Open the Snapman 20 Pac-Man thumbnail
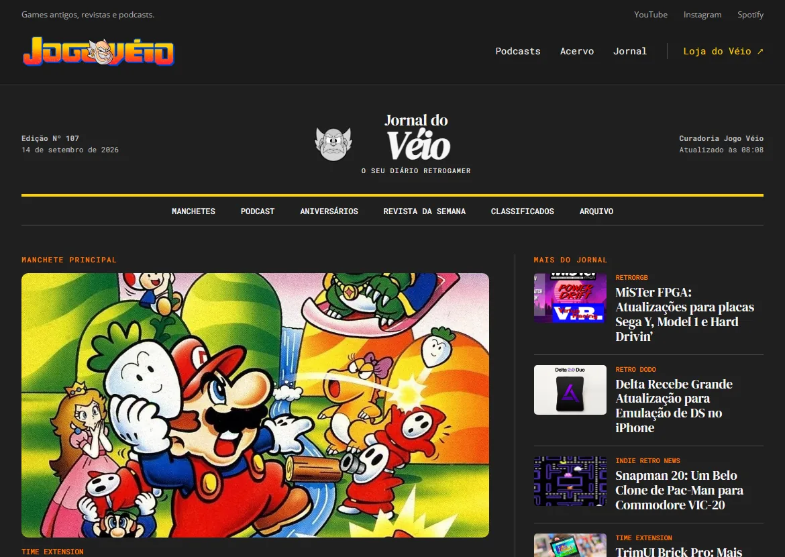The height and width of the screenshot is (557, 785). point(570,481)
